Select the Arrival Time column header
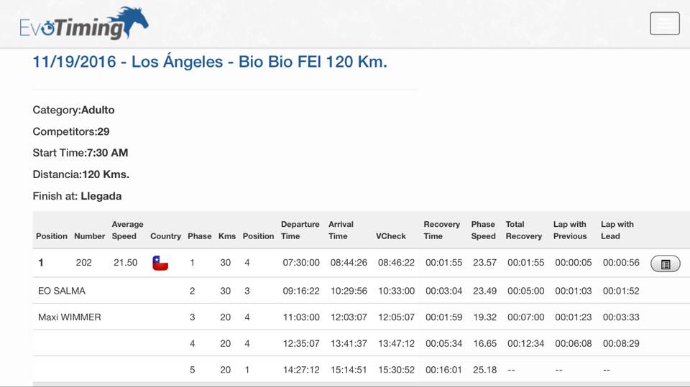This screenshot has width=690, height=387. click(341, 230)
